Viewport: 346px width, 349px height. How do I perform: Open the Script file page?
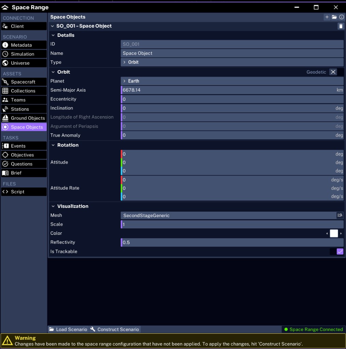pyautogui.click(x=24, y=192)
